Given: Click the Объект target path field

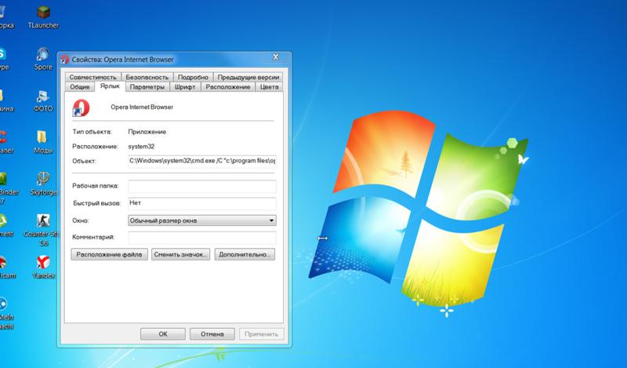Looking at the screenshot, I should [x=202, y=161].
